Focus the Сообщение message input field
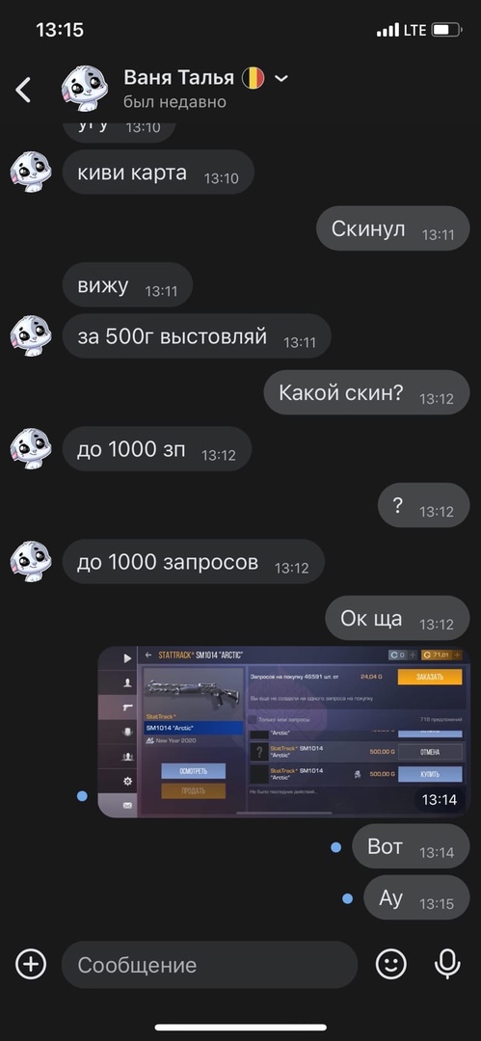Viewport: 481px width, 1041px height. tap(210, 965)
